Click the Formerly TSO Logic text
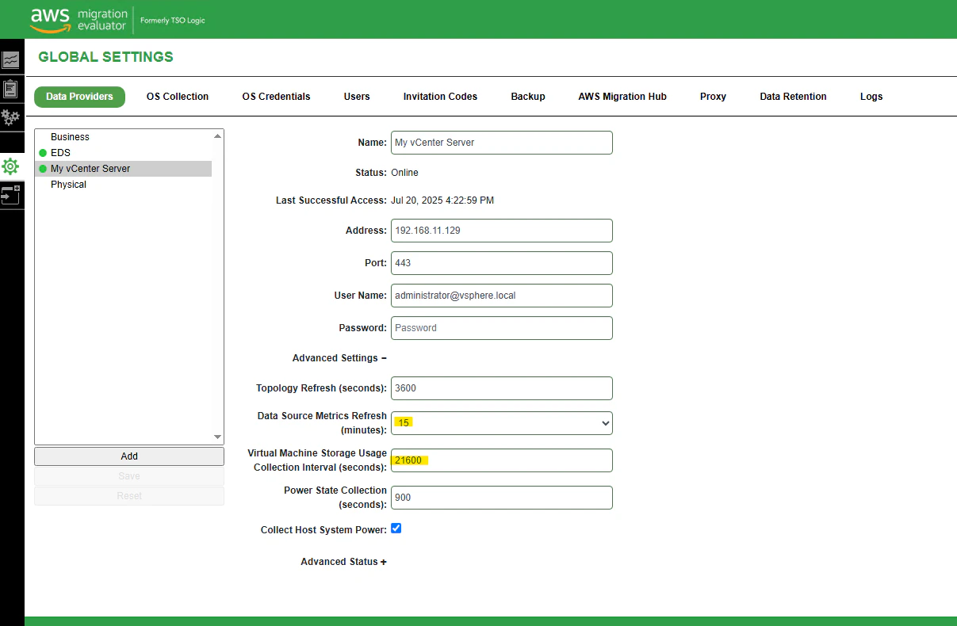Screen dimensions: 957x626 173,21
